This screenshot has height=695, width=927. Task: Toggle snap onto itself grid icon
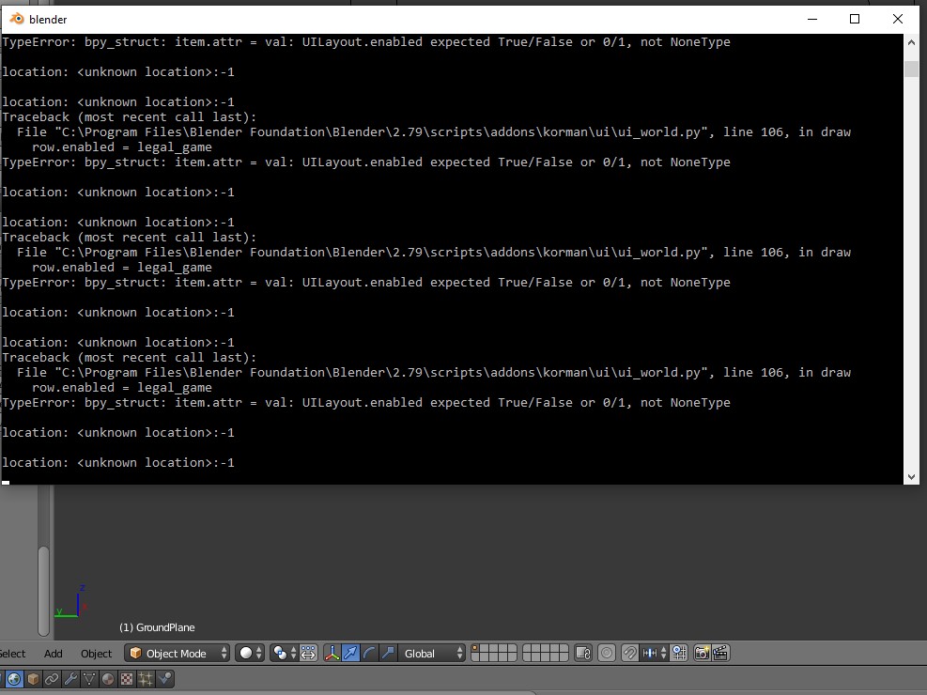(679, 653)
